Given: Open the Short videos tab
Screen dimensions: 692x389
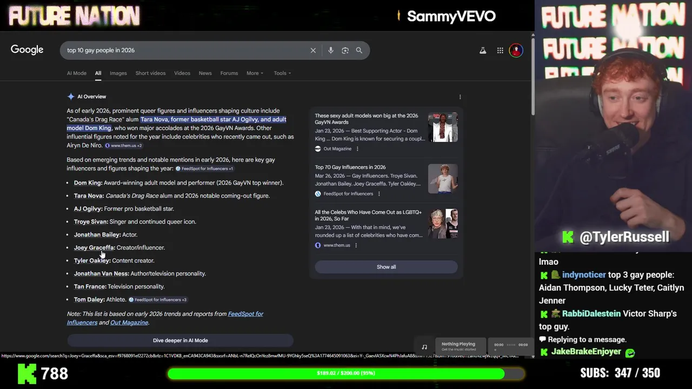Looking at the screenshot, I should pyautogui.click(x=150, y=73).
